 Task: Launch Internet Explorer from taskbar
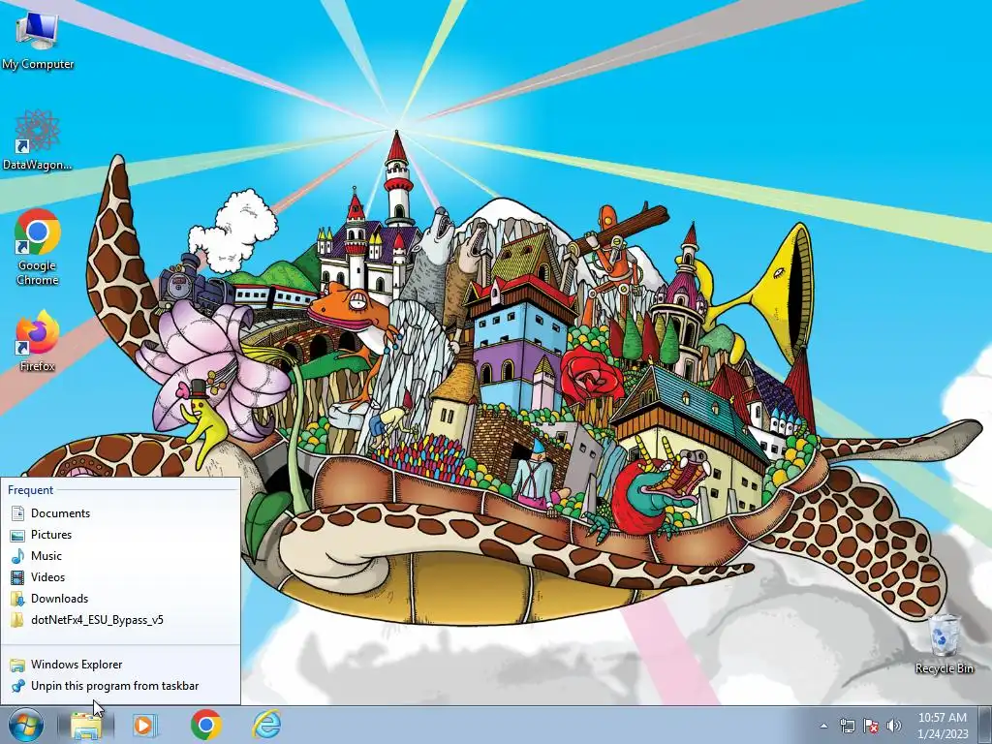click(266, 725)
